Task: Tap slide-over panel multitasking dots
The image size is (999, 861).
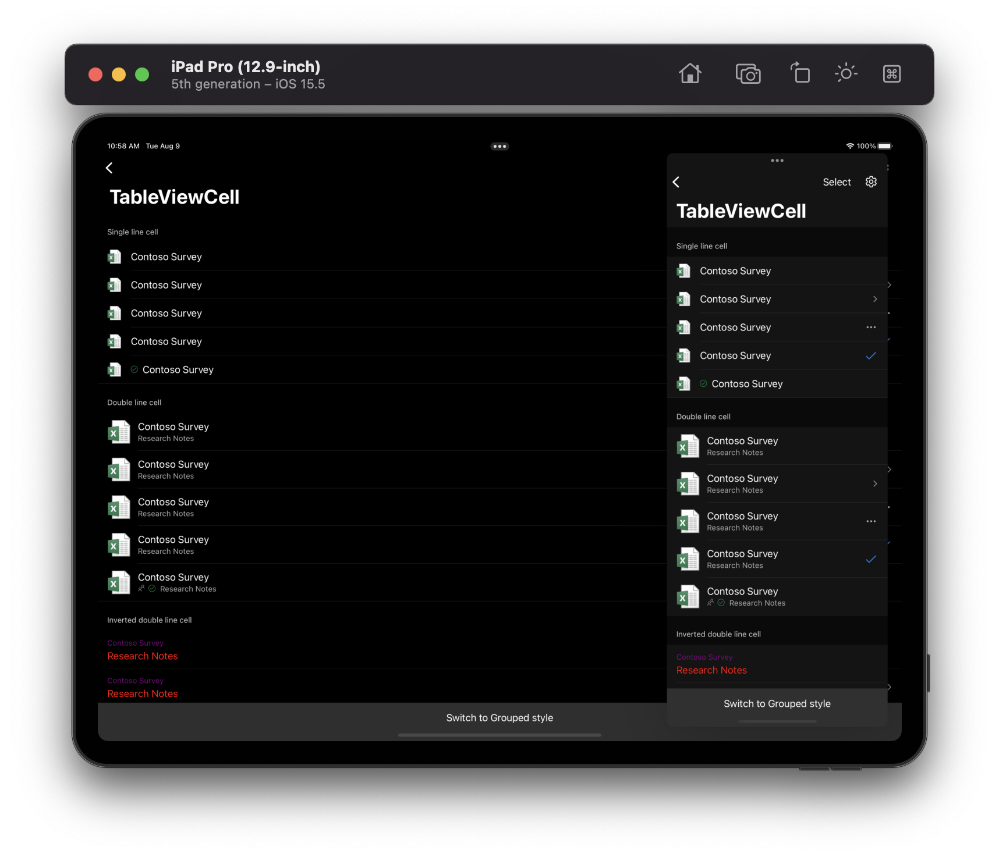Action: pyautogui.click(x=777, y=161)
